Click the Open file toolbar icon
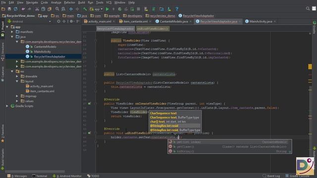This screenshot has width=317, height=178. pyautogui.click(x=3, y=9)
